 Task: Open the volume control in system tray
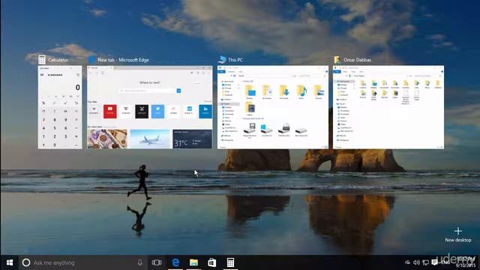[x=416, y=262]
